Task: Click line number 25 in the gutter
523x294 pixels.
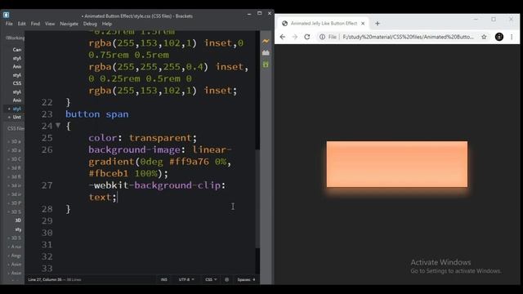Action: click(x=47, y=138)
